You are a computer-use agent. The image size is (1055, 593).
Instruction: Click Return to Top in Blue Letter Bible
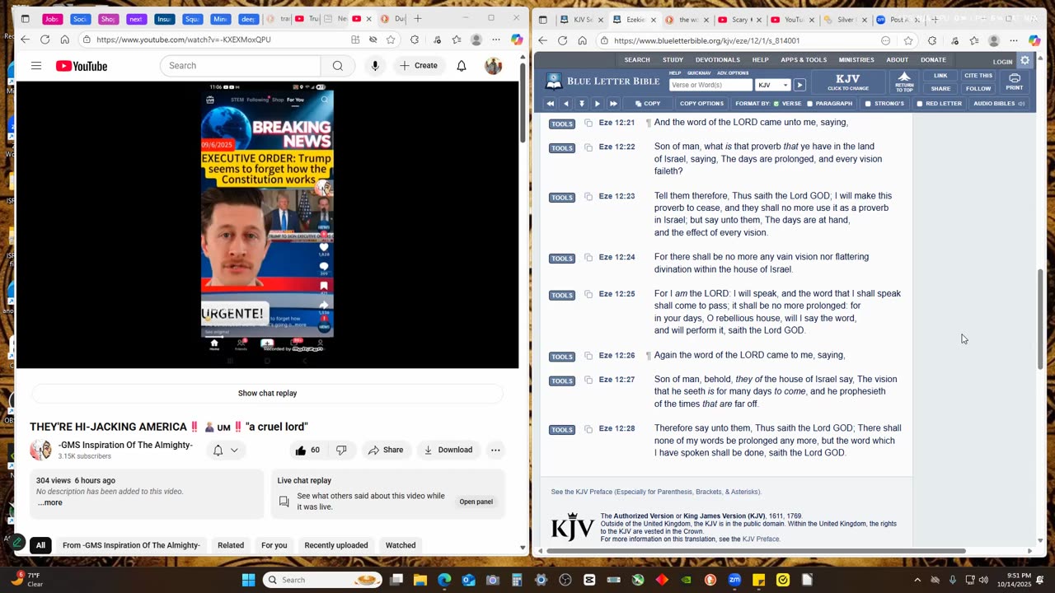[x=904, y=82]
